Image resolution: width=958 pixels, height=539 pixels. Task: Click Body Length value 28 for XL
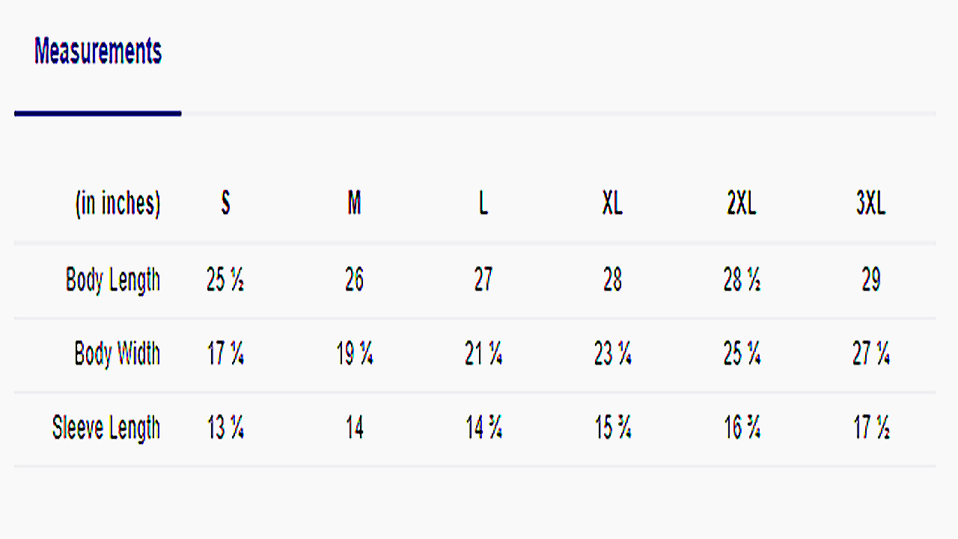[612, 281]
